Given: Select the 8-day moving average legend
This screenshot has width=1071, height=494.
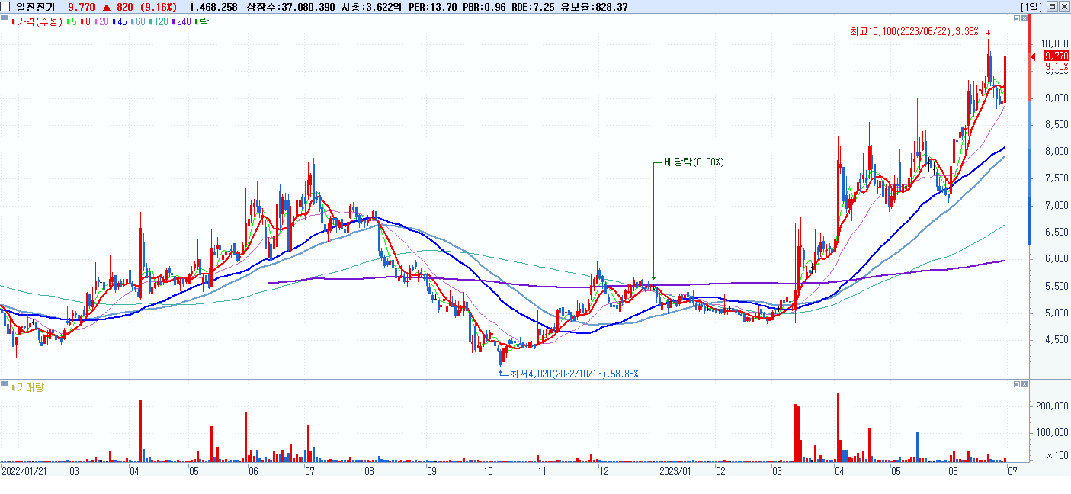Looking at the screenshot, I should [86, 22].
